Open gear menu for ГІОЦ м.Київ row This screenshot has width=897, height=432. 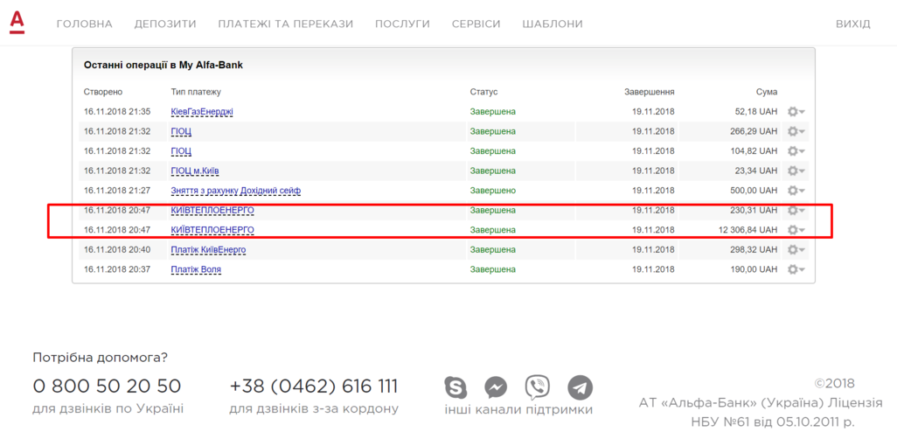(796, 171)
